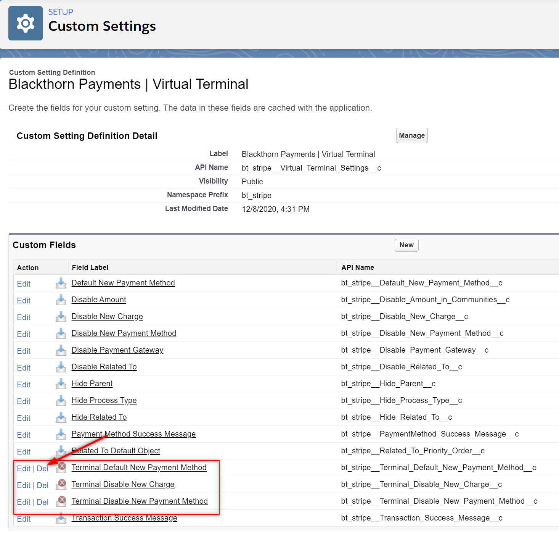Open Disable New Charge field label
The height and width of the screenshot is (535, 559).
[x=107, y=316]
